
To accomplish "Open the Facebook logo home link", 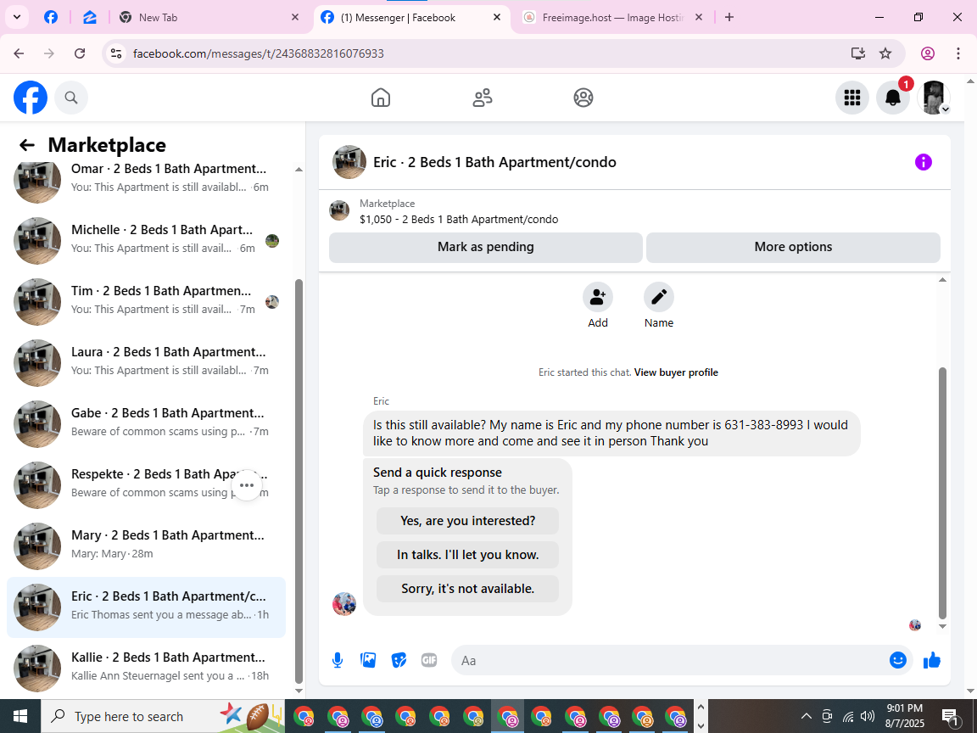I will [x=31, y=98].
